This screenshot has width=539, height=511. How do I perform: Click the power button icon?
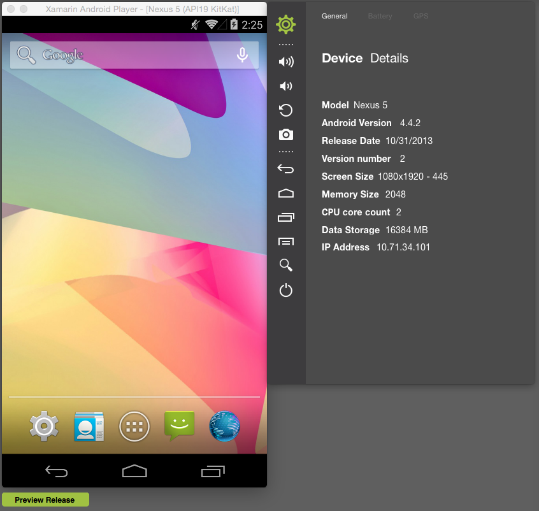click(x=285, y=291)
